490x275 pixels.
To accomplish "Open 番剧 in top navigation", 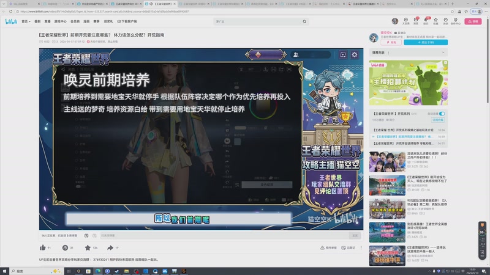I will (x=37, y=21).
